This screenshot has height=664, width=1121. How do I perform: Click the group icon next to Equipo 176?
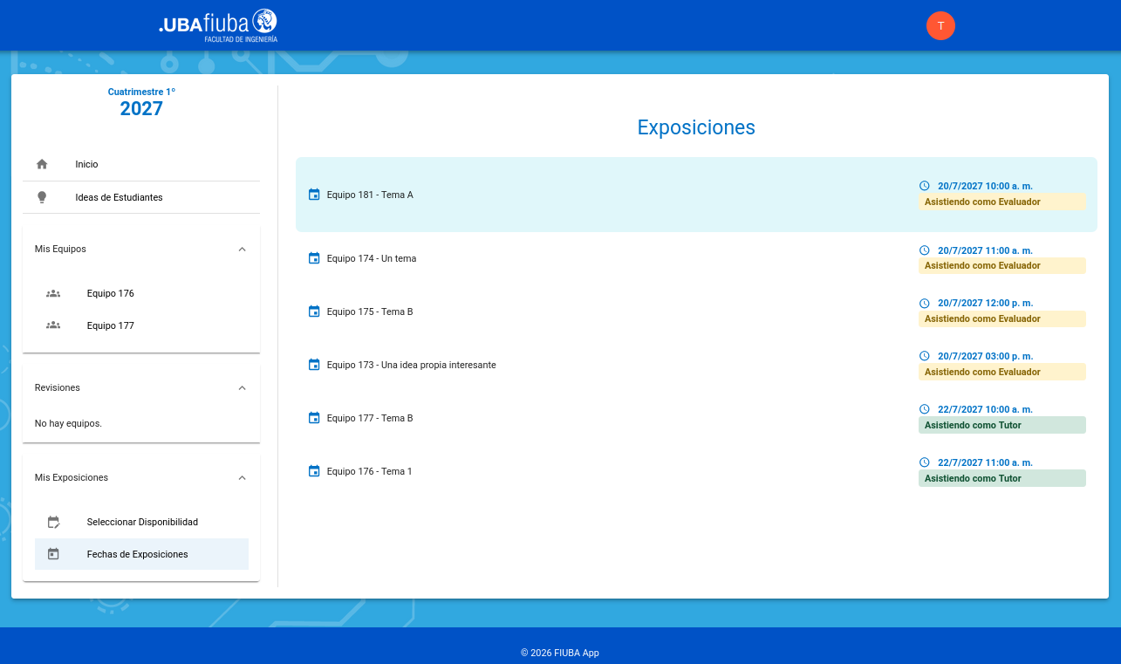pyautogui.click(x=53, y=293)
